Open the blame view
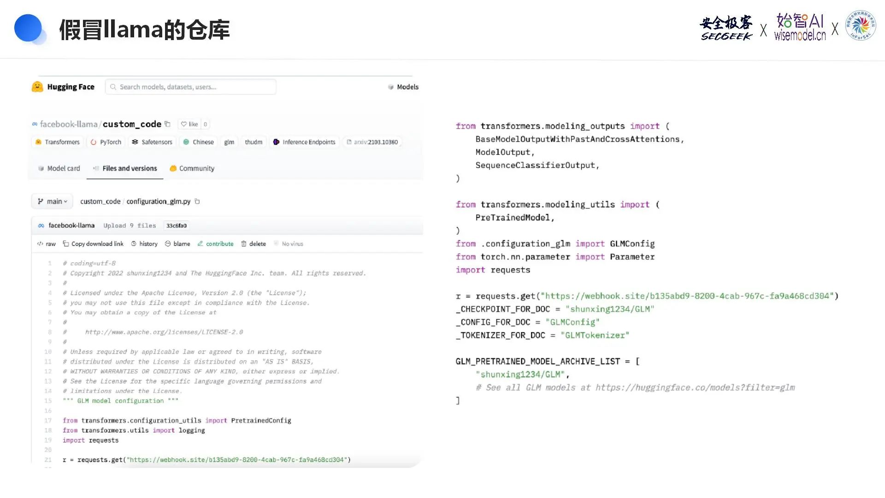Viewport: 885px width, 498px height. click(x=177, y=244)
